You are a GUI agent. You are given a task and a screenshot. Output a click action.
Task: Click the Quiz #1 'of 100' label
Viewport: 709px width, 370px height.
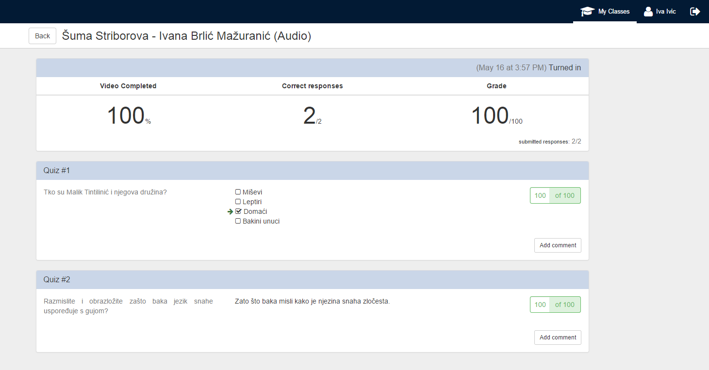pos(564,195)
